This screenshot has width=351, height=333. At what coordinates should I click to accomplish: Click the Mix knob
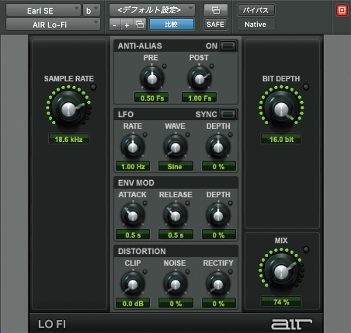pyautogui.click(x=281, y=271)
